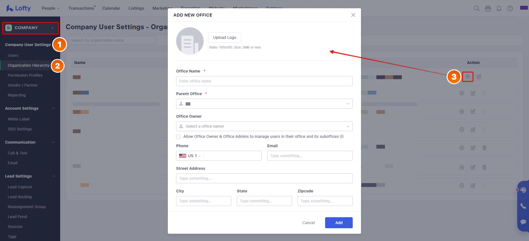Click the help question mark icon
The image size is (529, 241).
tap(510, 8)
